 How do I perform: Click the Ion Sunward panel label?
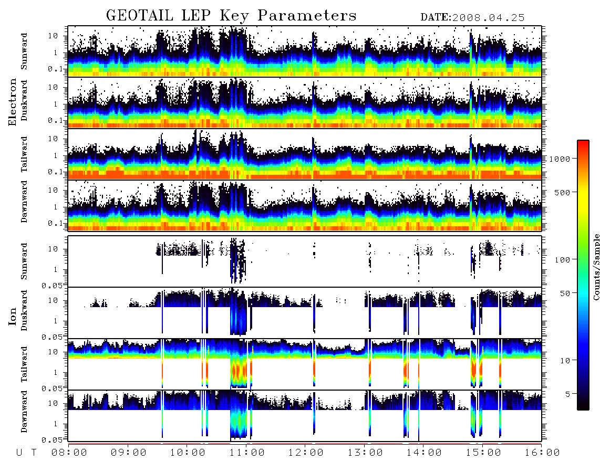[x=24, y=261]
